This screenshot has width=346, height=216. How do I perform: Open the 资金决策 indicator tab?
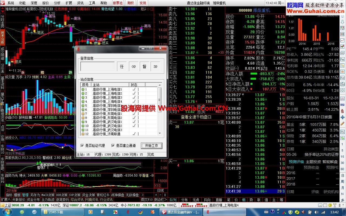pyautogui.click(x=89, y=195)
